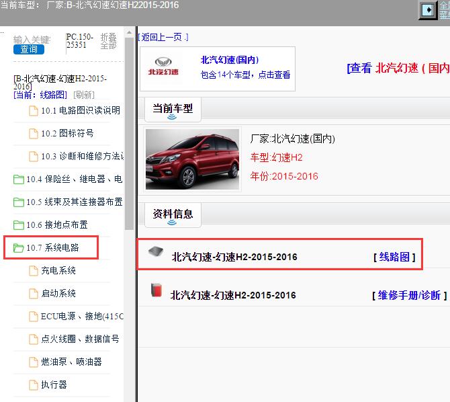Screen dimensions: 450x402
Task: Click 北汽幻速-幻速H2-2015-2016 in the 维修手册 row
Action: pos(233,295)
